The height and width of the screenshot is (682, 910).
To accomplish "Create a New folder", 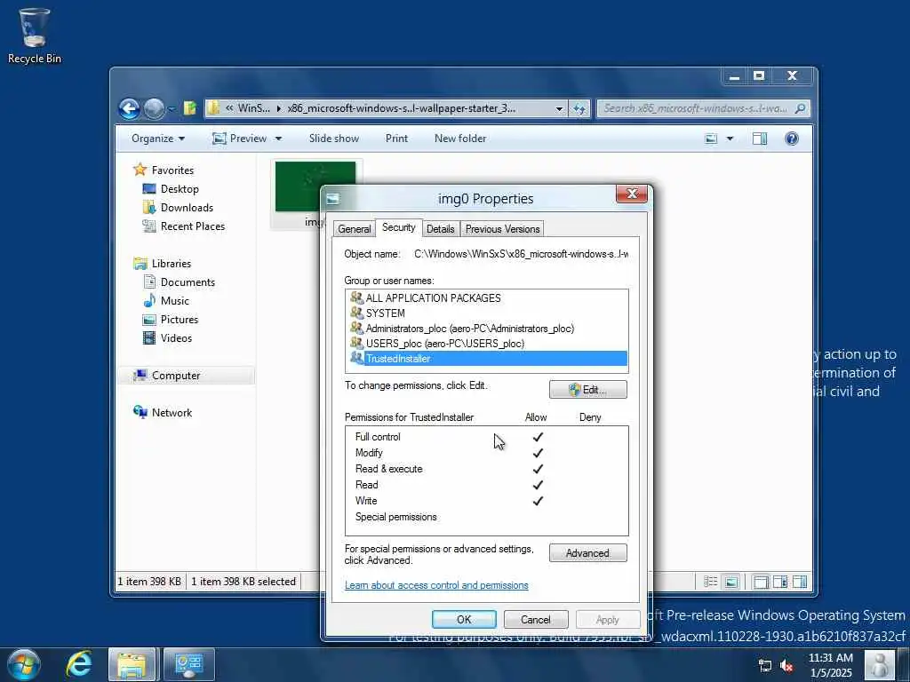I will [460, 139].
